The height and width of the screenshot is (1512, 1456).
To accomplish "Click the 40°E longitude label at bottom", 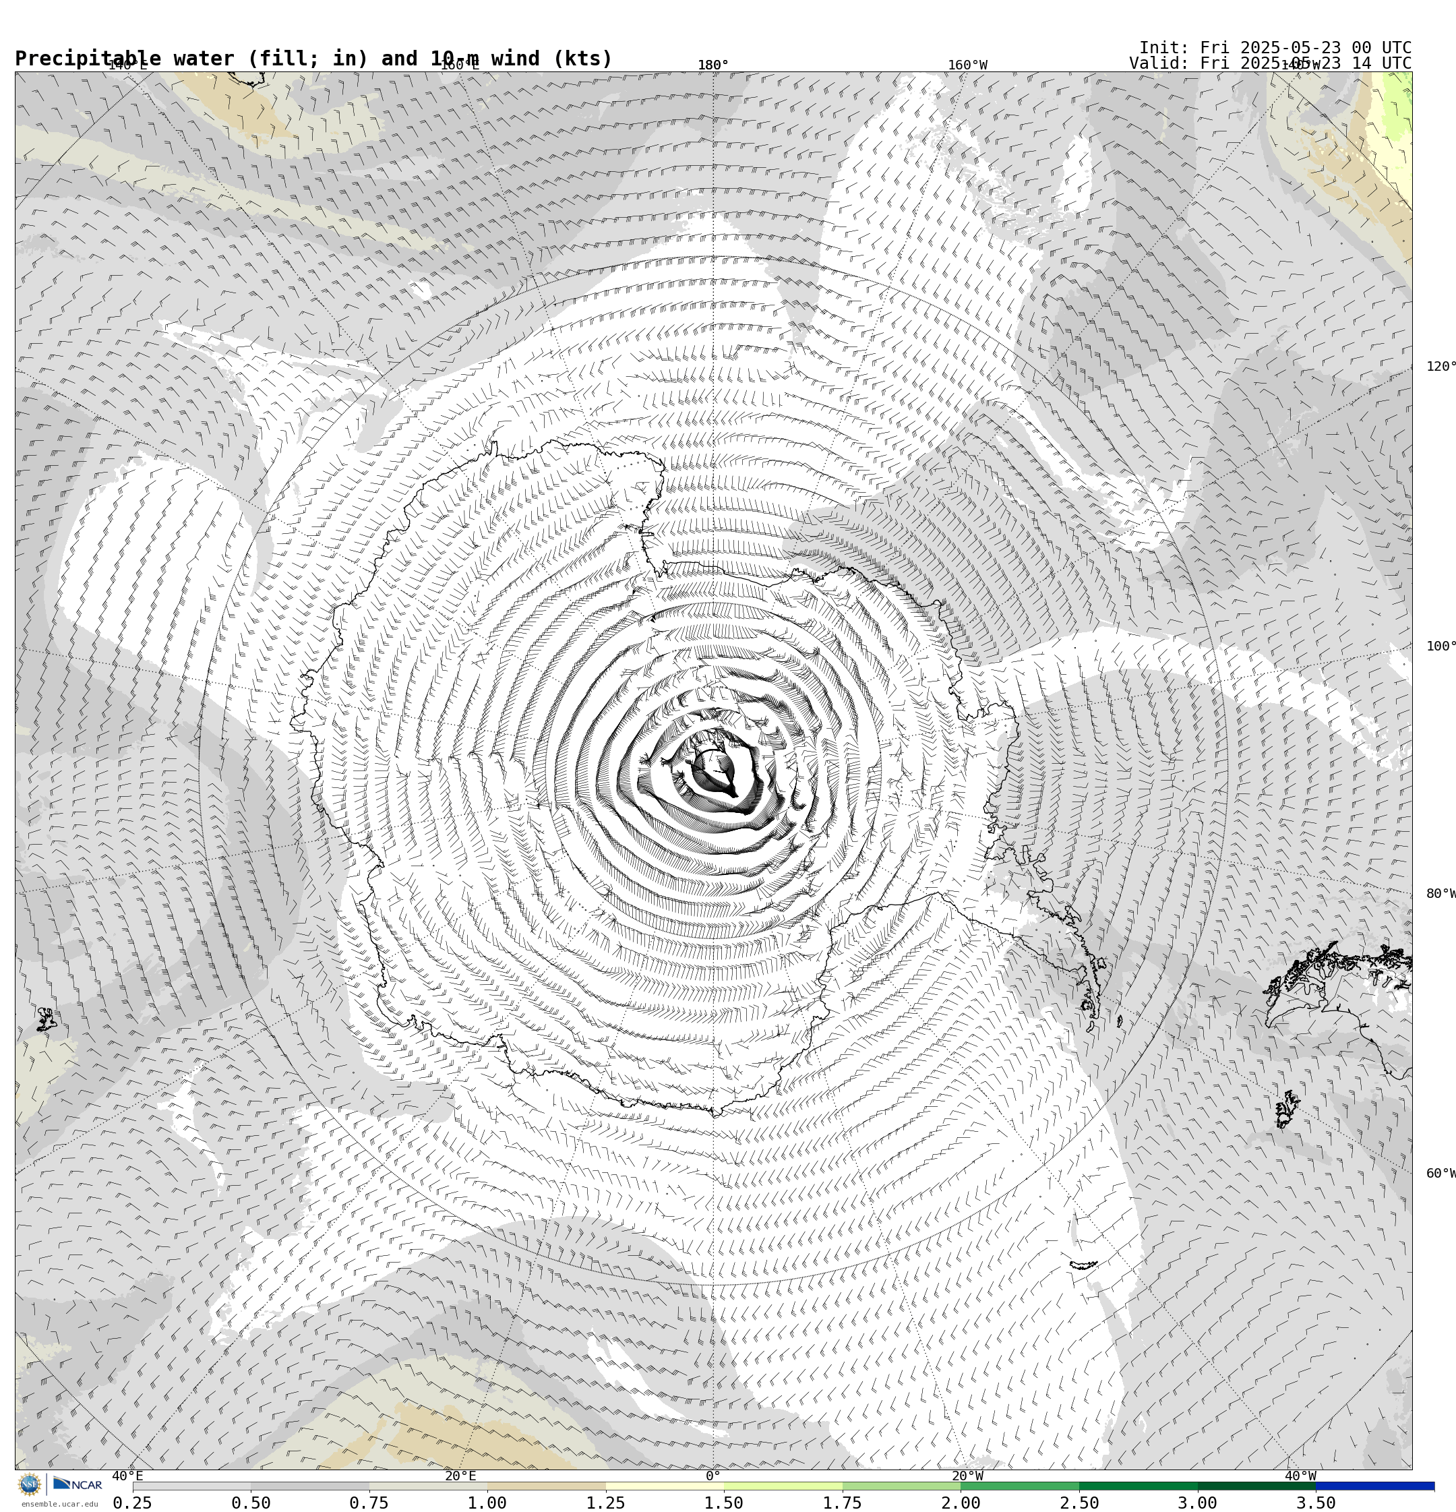I will 127,1476.
